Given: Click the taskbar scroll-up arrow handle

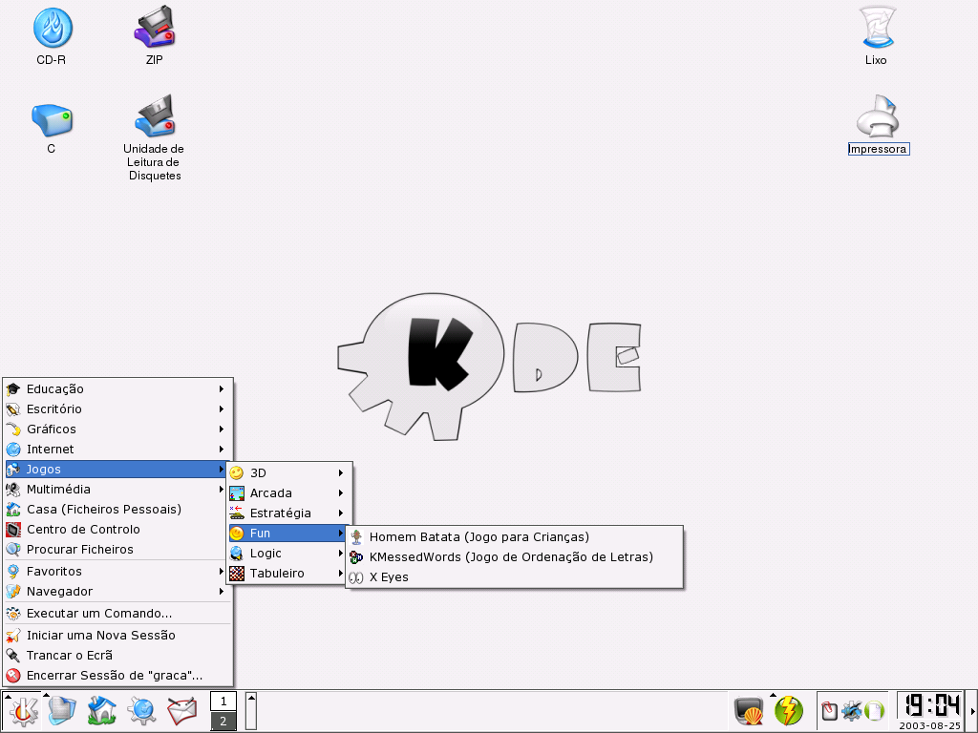Looking at the screenshot, I should pos(251,710).
